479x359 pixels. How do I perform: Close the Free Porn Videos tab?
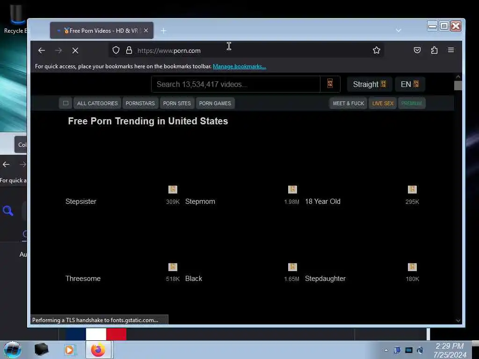[x=146, y=30]
